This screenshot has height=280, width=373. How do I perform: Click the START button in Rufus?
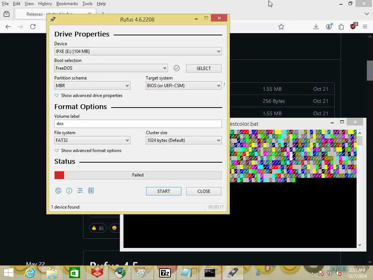pyautogui.click(x=164, y=191)
